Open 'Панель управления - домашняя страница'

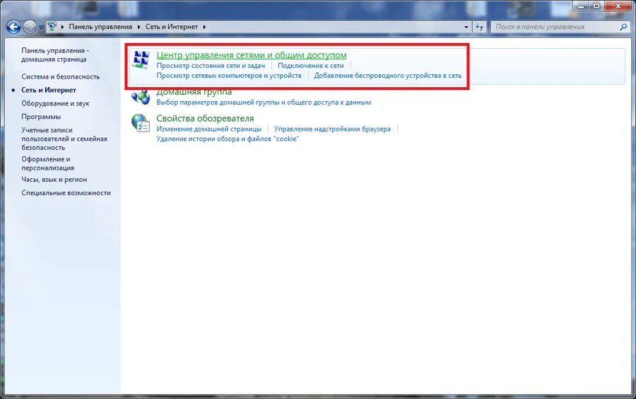pyautogui.click(x=54, y=54)
